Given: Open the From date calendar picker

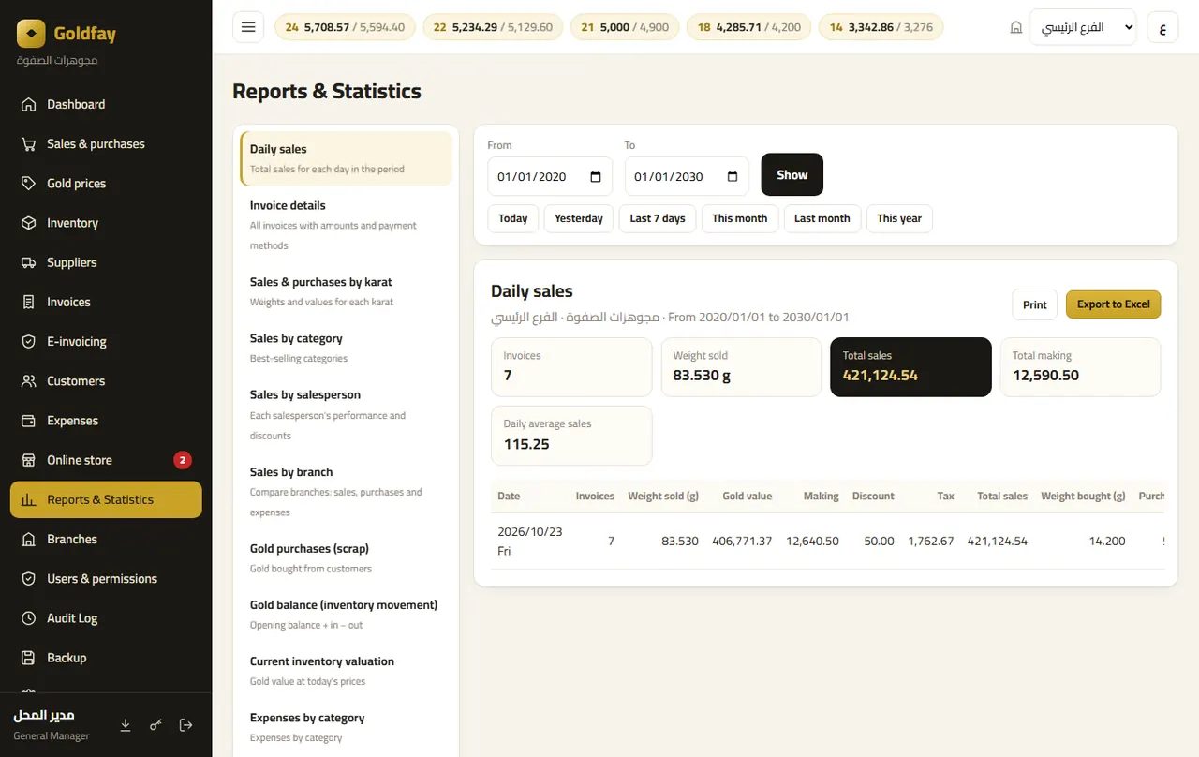Looking at the screenshot, I should tap(596, 176).
